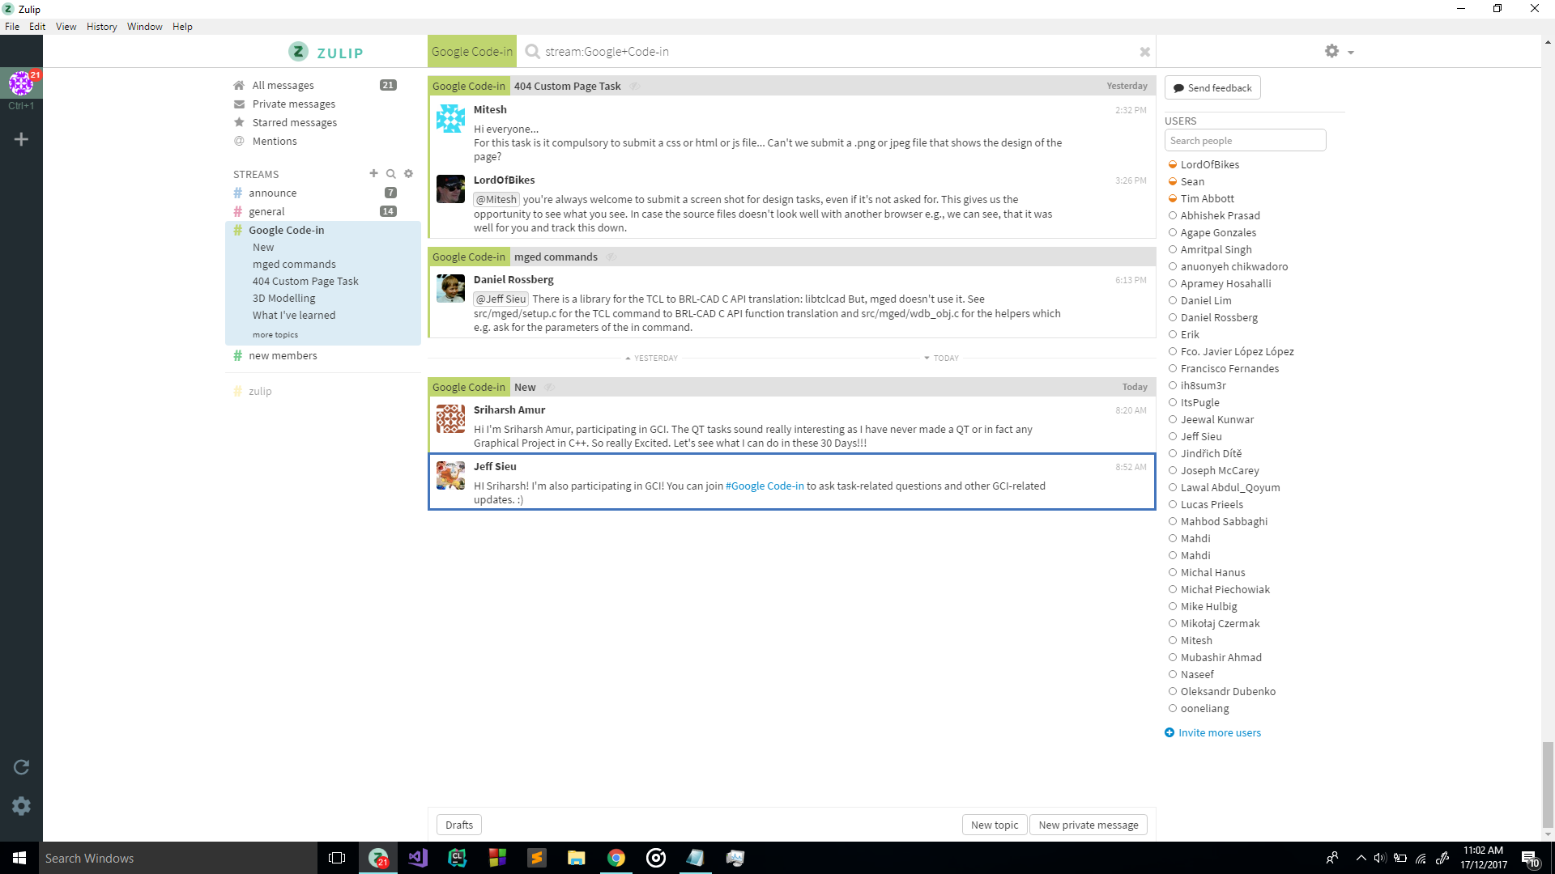Select the general stream
The image size is (1555, 874).
pyautogui.click(x=266, y=211)
